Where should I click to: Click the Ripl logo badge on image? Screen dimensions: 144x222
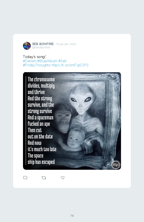point(116,165)
